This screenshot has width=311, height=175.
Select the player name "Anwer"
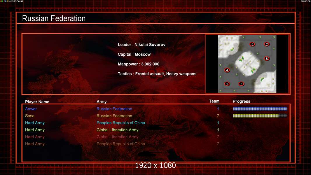pyautogui.click(x=31, y=109)
